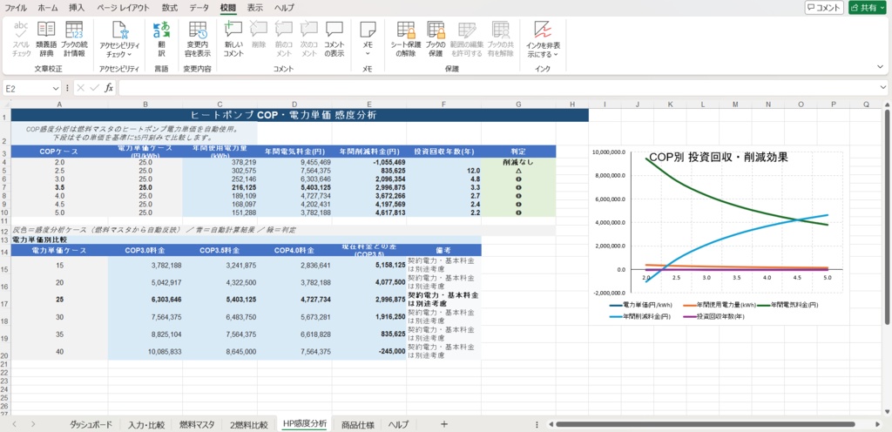
Task: Click シート保護の解除
Action: click(x=406, y=39)
